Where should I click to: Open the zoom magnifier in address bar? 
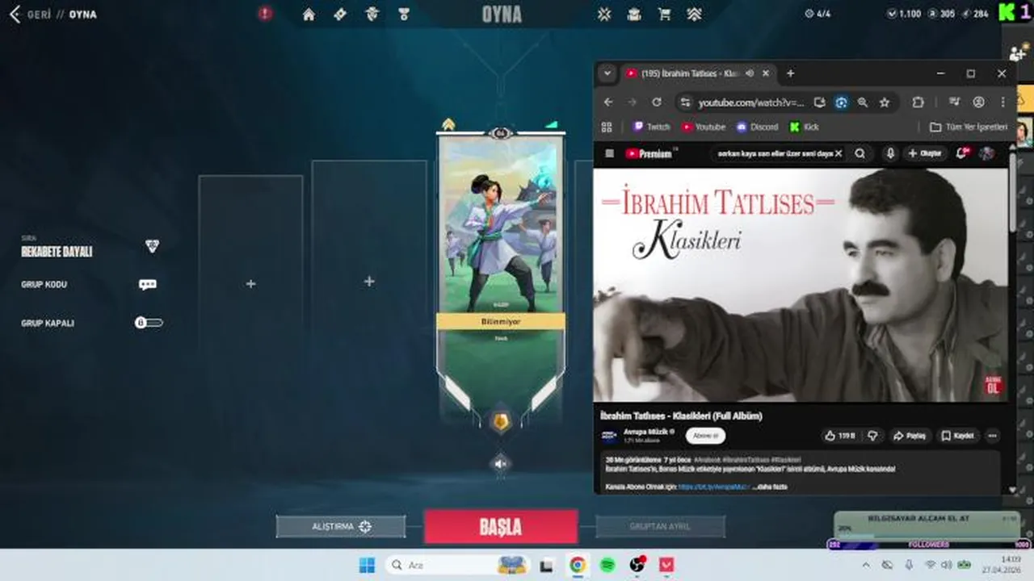[863, 102]
